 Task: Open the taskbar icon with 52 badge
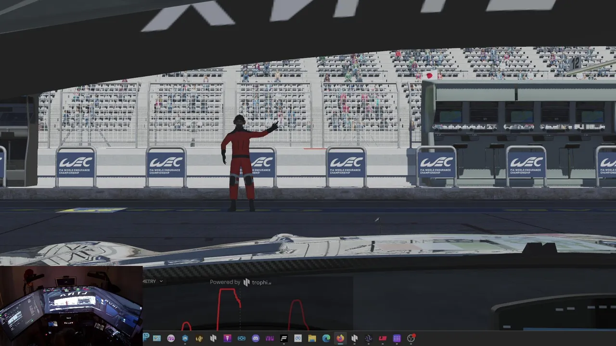coord(146,338)
